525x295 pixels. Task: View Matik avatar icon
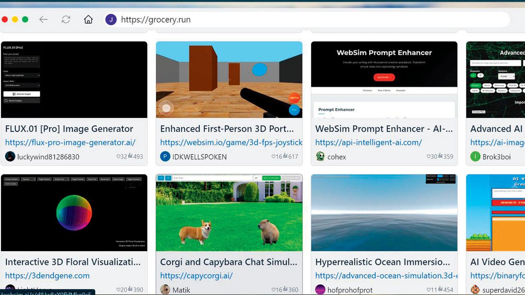tap(165, 290)
